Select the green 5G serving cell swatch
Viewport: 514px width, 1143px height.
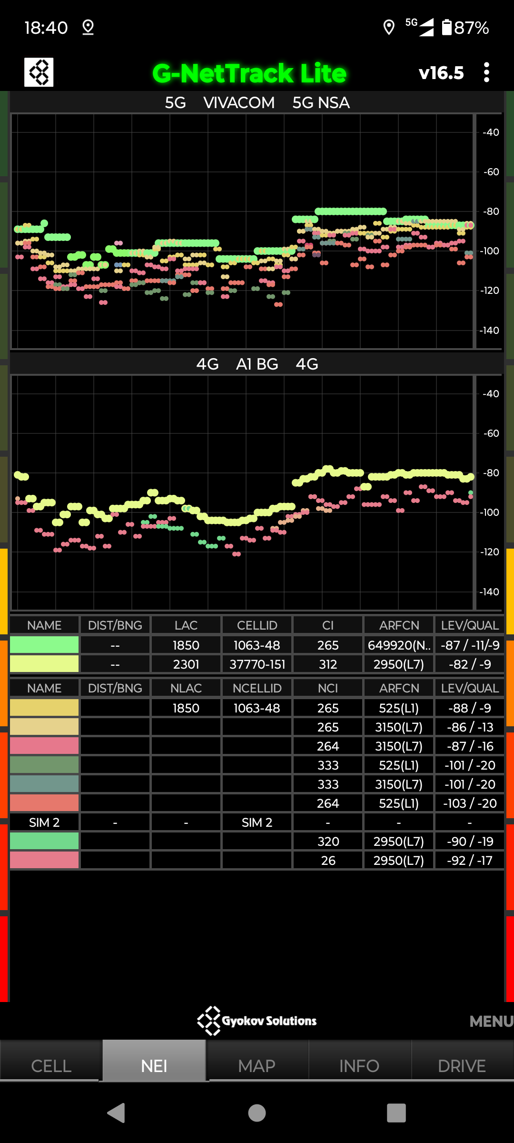[x=44, y=645]
